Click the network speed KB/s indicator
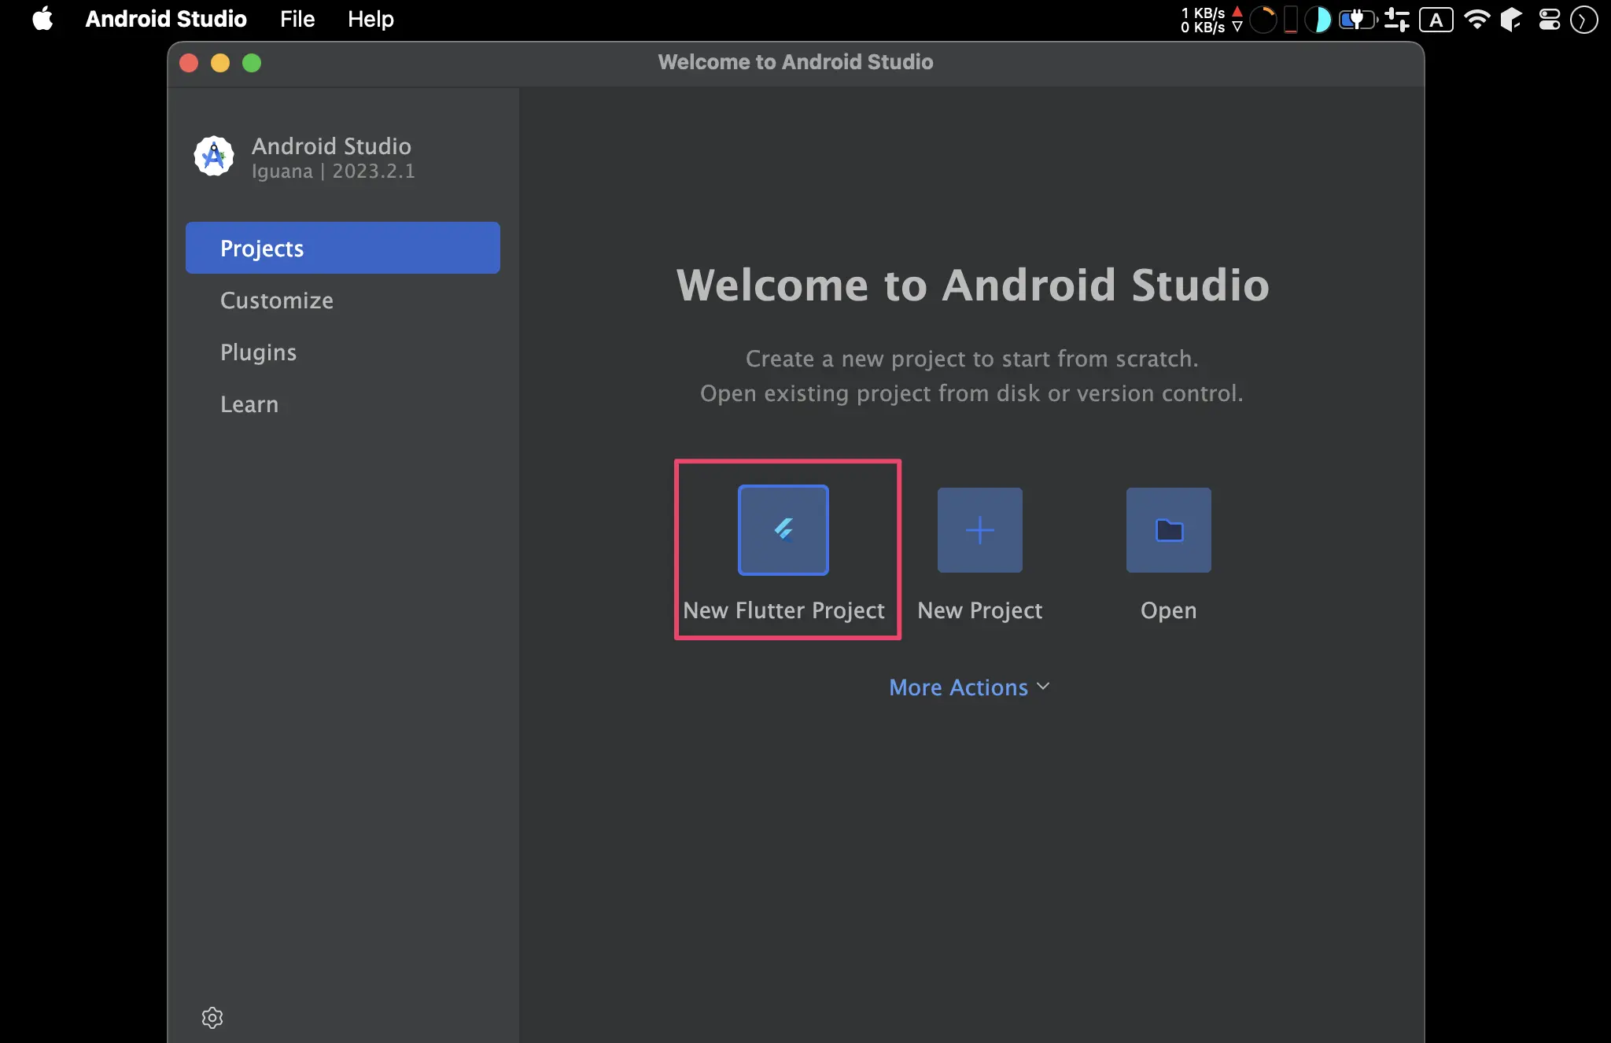Image resolution: width=1611 pixels, height=1043 pixels. [1211, 20]
